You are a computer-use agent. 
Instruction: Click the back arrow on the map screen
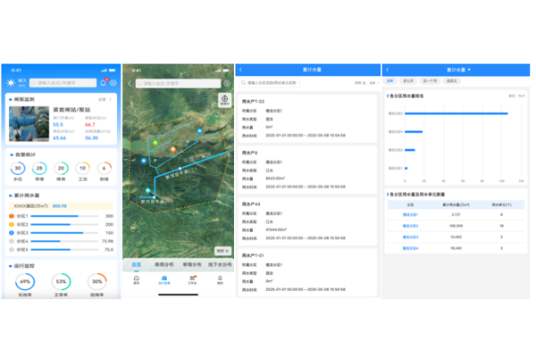tap(130, 83)
